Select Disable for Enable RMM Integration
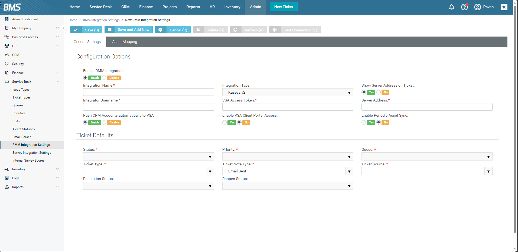518x252 pixels. pos(104,78)
